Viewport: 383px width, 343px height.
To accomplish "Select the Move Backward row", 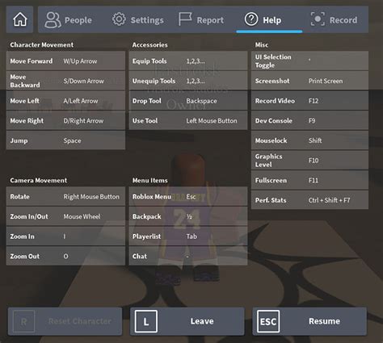I will pos(65,81).
